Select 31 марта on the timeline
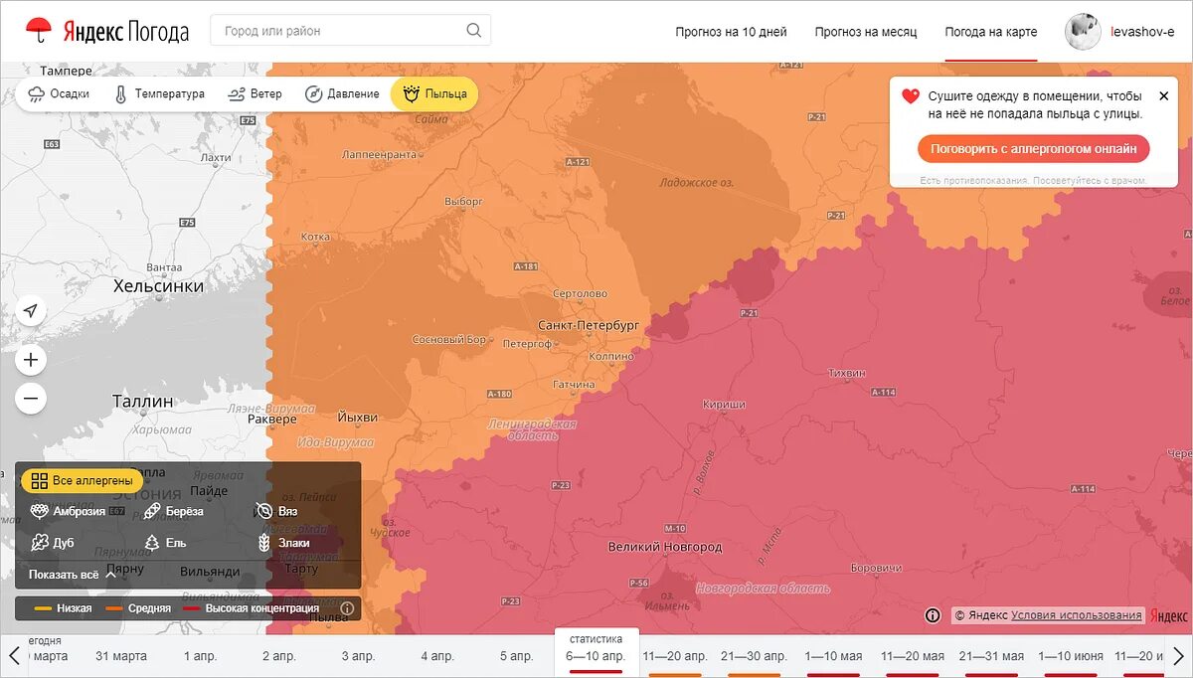 [121, 656]
